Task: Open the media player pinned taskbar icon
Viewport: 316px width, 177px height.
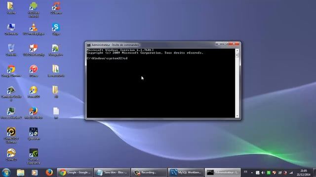Action: (x=35, y=173)
